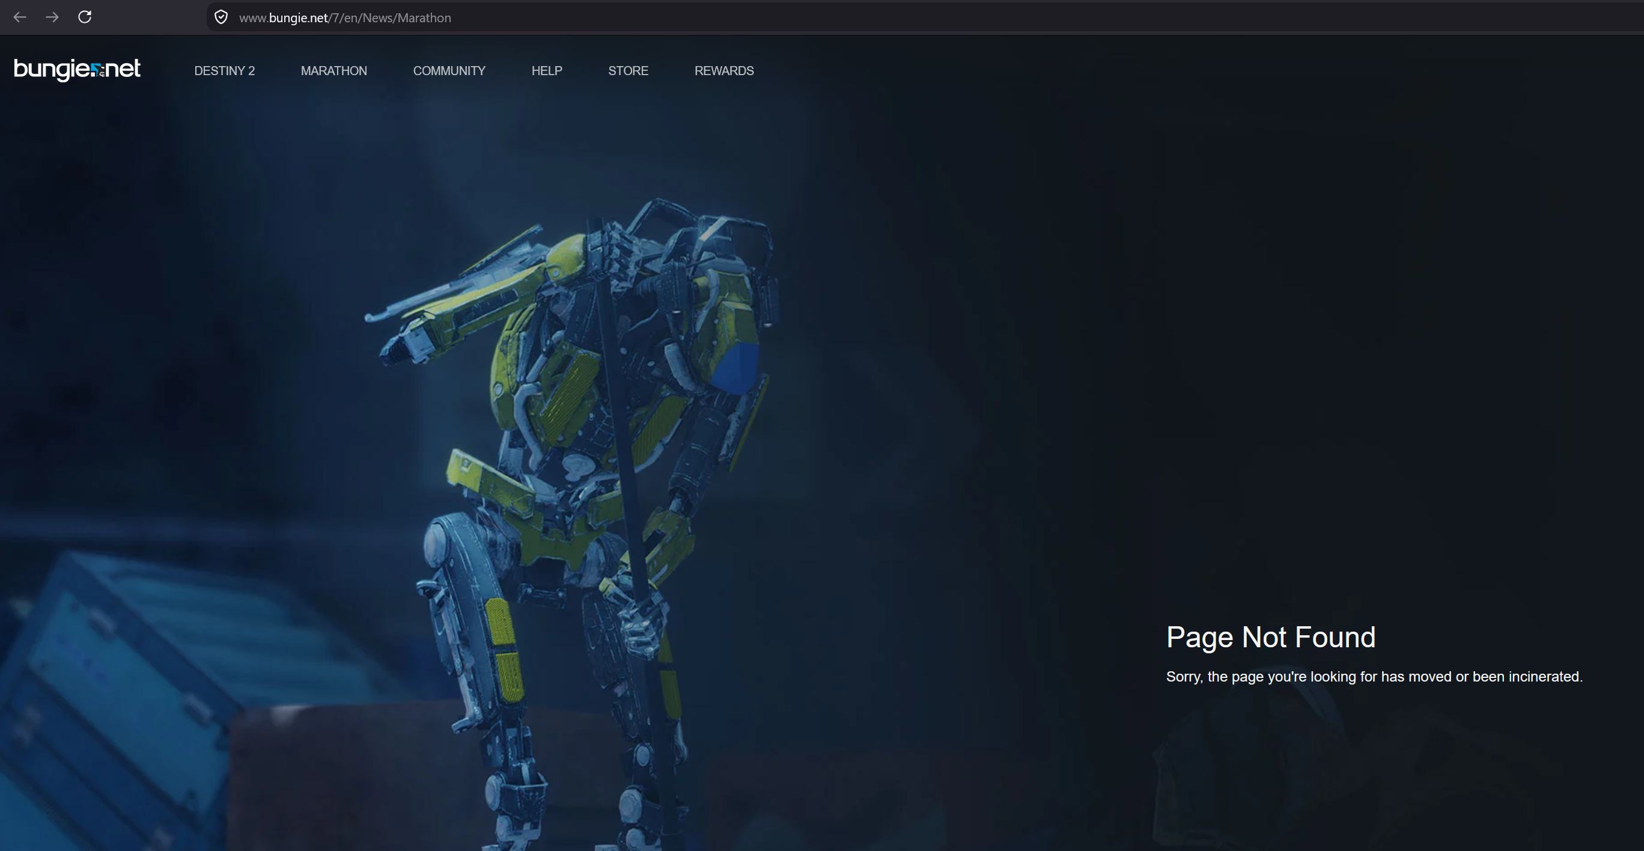The image size is (1644, 851).
Task: Select the 'Sorry, the page you're looking for' message
Action: pyautogui.click(x=1374, y=677)
